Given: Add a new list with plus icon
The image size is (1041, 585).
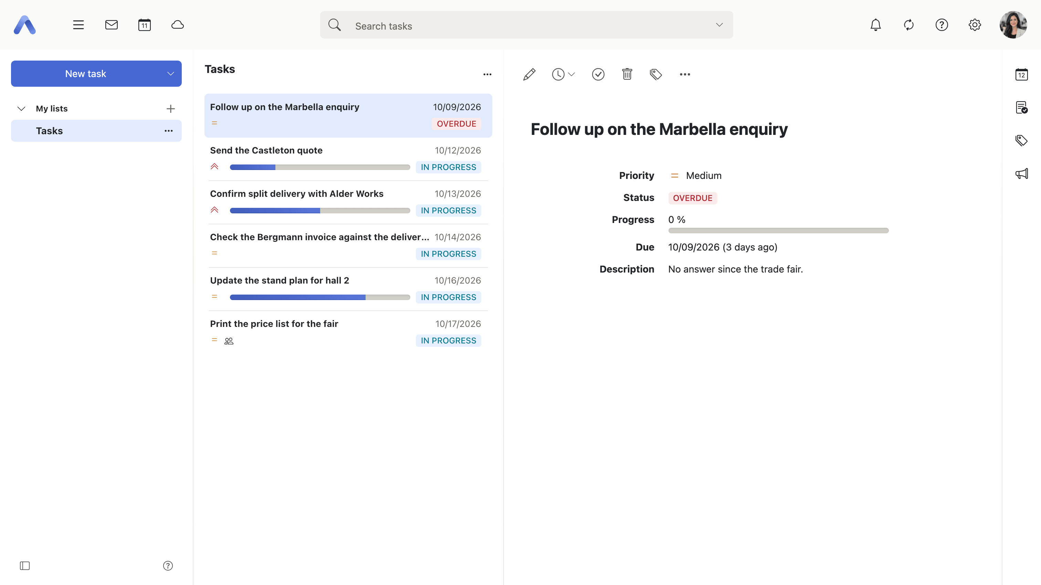Looking at the screenshot, I should pyautogui.click(x=170, y=109).
